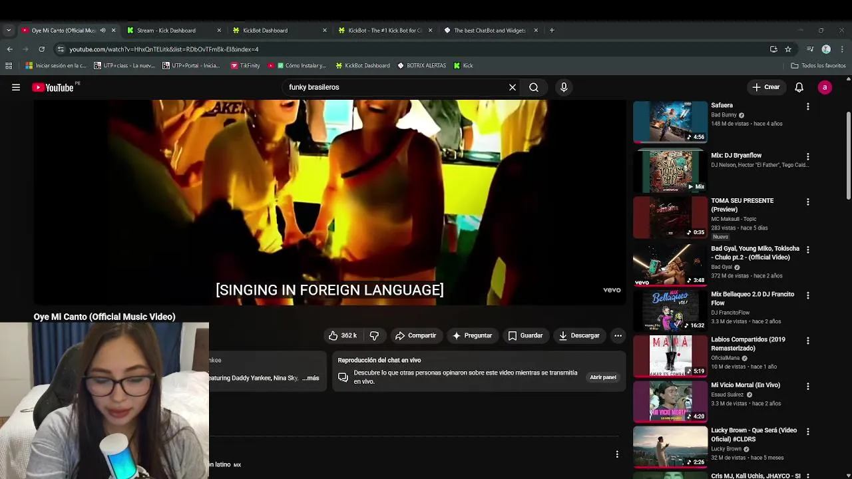Open more actions ellipsis beside Descargar
Viewport: 852px width, 479px height.
(x=618, y=335)
